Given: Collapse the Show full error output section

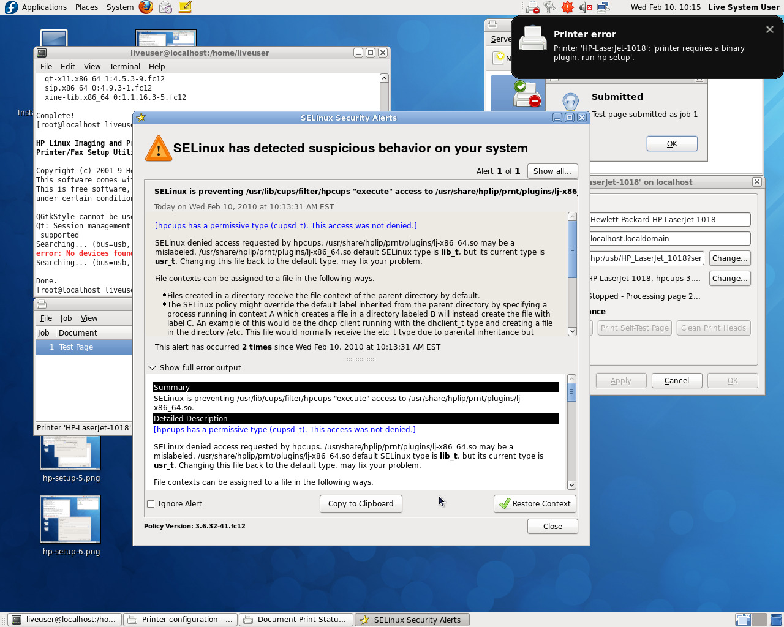Looking at the screenshot, I should 153,368.
